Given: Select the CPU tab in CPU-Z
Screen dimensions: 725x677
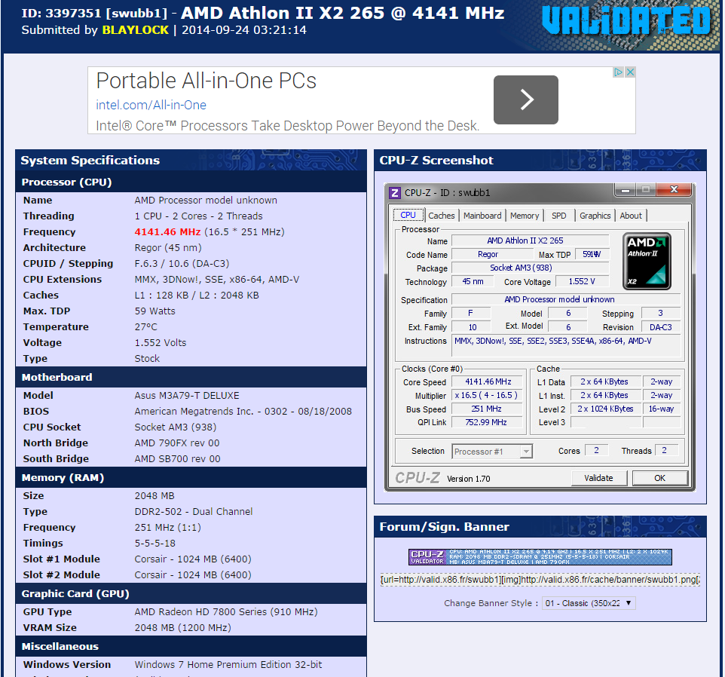Looking at the screenshot, I should (x=408, y=215).
